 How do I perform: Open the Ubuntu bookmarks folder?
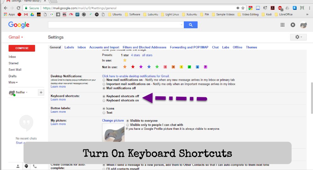(115, 14)
